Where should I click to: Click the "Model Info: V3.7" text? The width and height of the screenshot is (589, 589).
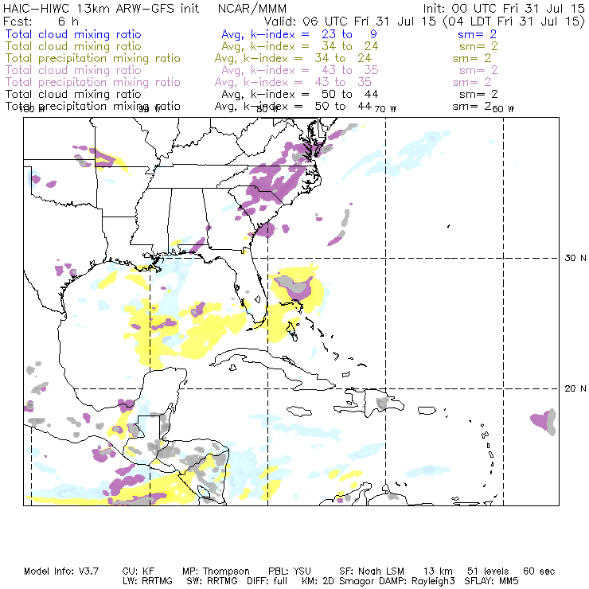61,571
